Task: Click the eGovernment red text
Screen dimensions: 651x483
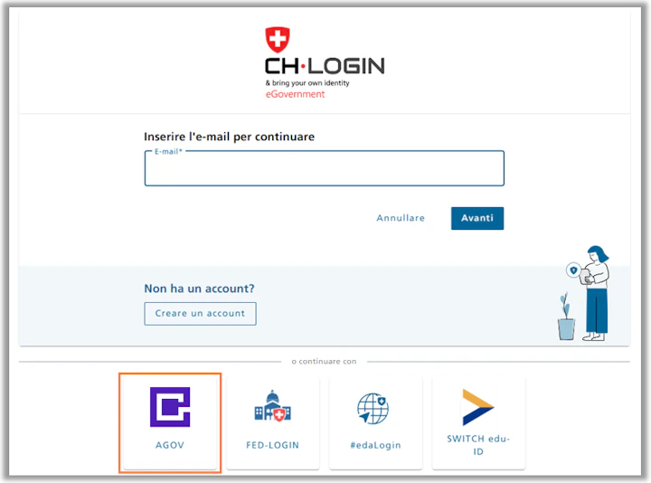Action: click(x=295, y=94)
